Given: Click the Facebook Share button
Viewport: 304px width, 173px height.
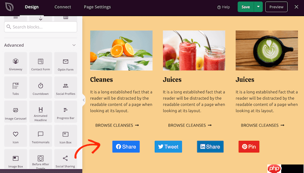Looking at the screenshot, I should click(x=126, y=147).
